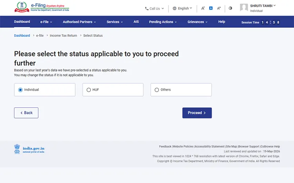Open the Site Map footer link
Image resolution: width=294 pixels, height=183 pixels.
coord(231,147)
